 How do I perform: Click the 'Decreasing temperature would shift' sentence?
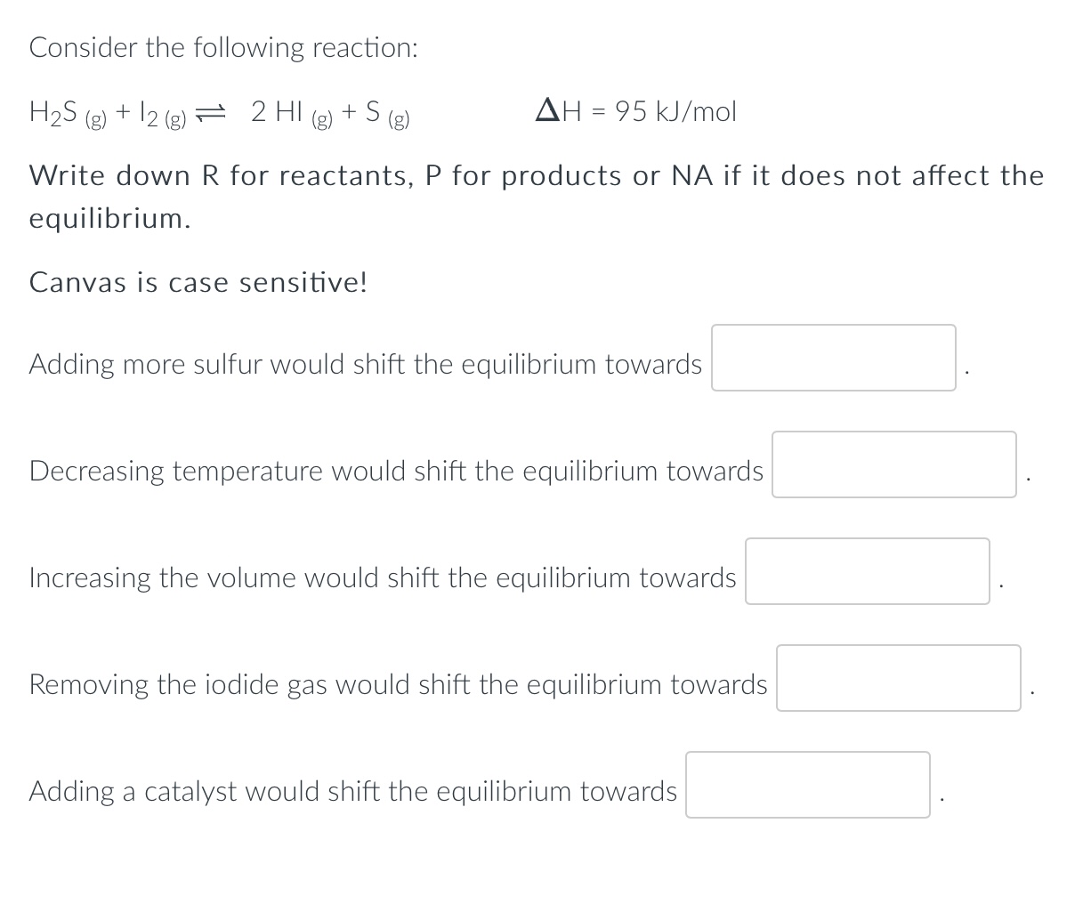[x=396, y=471]
